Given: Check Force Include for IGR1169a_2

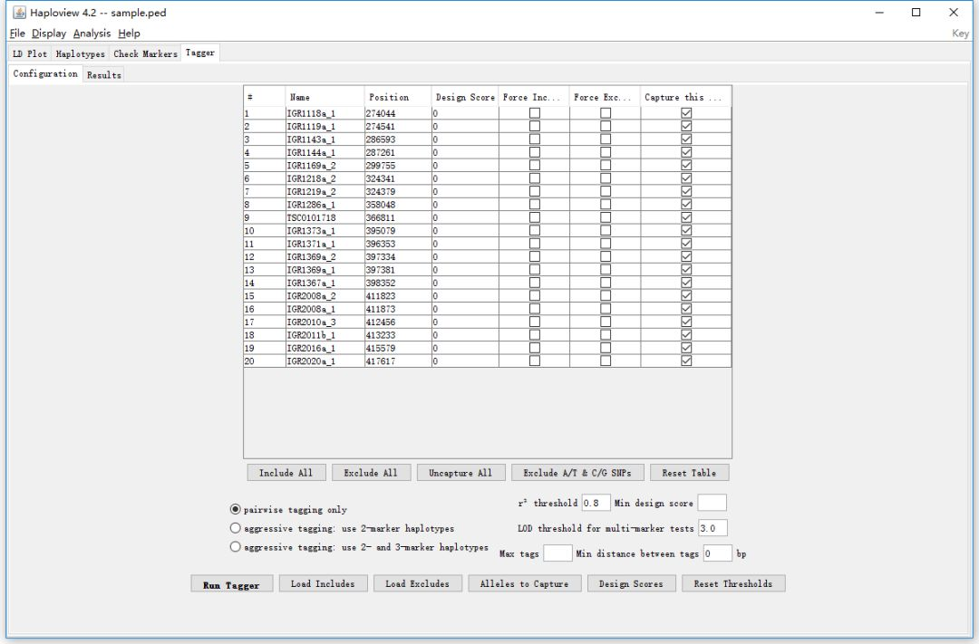Looking at the screenshot, I should coord(535,166).
